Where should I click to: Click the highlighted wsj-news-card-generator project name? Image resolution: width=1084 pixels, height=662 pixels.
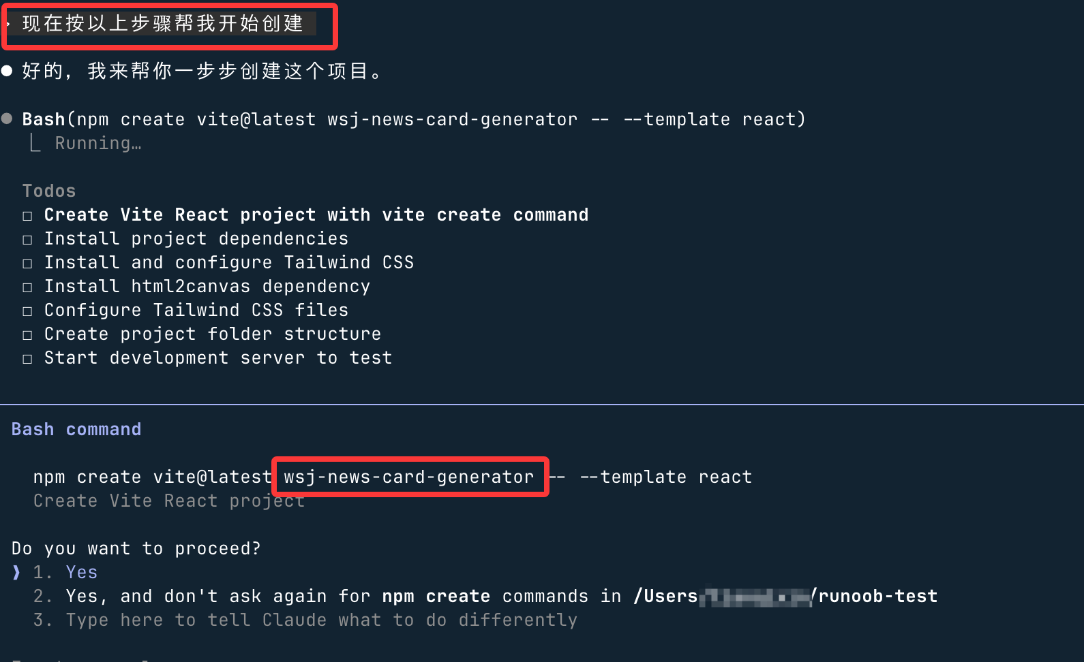tap(409, 477)
